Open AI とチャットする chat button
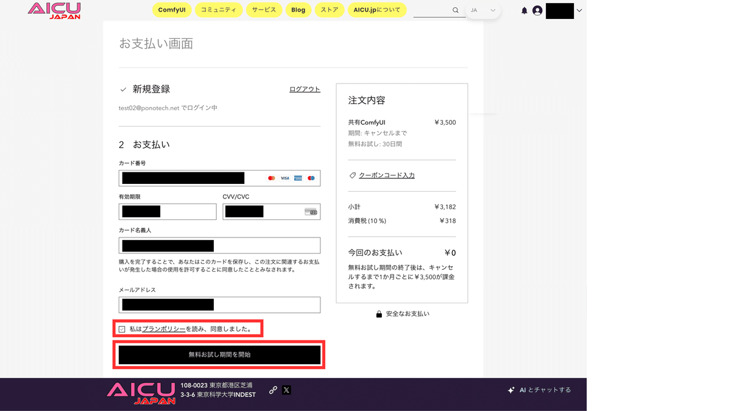Image resolution: width=731 pixels, height=411 pixels. 539,390
